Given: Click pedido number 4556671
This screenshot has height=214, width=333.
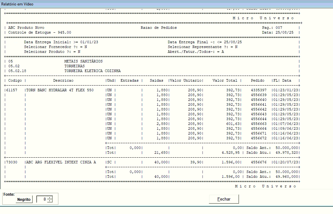Looking at the screenshot, I should coord(259,133).
